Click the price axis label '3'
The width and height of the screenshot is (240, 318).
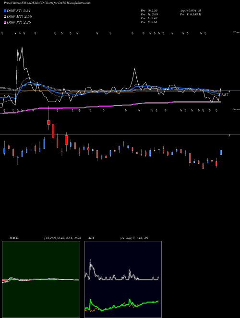229,135
